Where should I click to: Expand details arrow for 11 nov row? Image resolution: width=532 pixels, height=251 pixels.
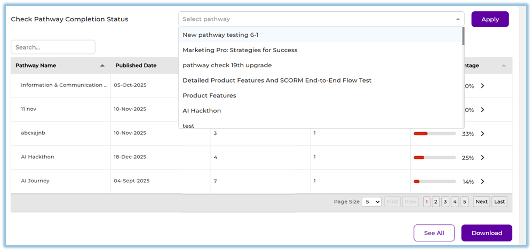point(482,110)
